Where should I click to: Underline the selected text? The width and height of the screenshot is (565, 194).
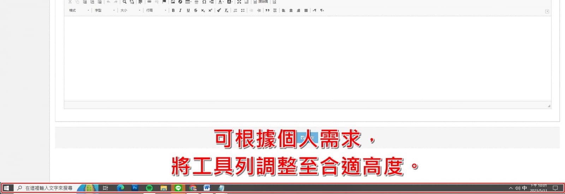tap(188, 11)
